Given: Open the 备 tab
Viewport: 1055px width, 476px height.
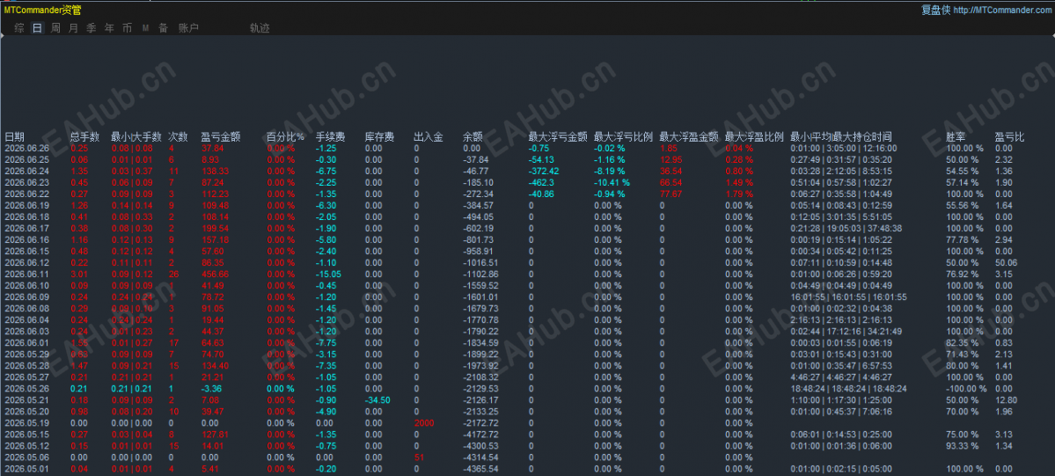Looking at the screenshot, I should point(163,28).
